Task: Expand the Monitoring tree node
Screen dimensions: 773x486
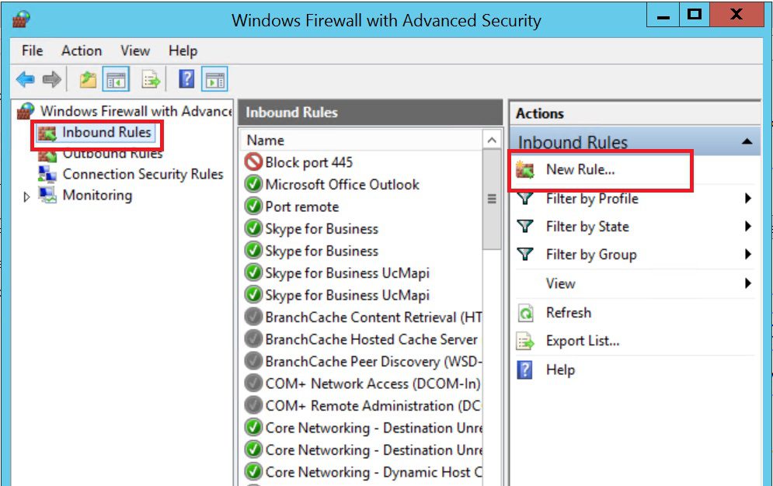Action: pos(26,196)
